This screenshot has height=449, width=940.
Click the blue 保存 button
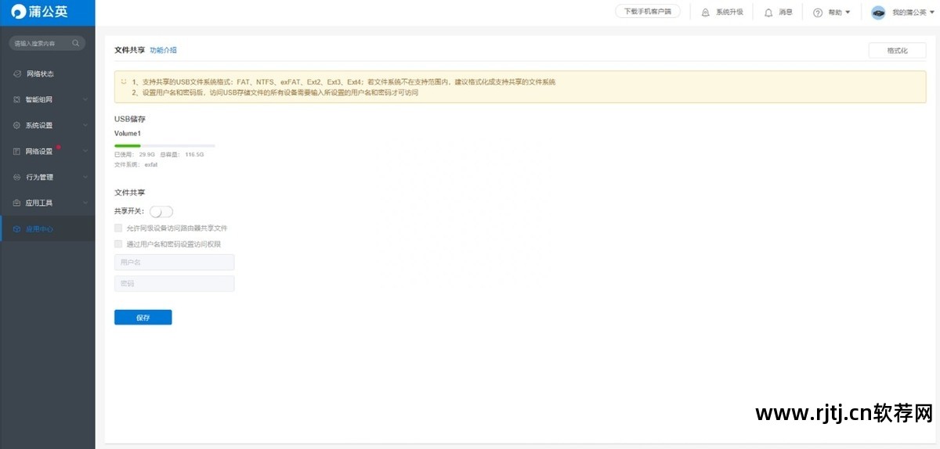pos(143,318)
